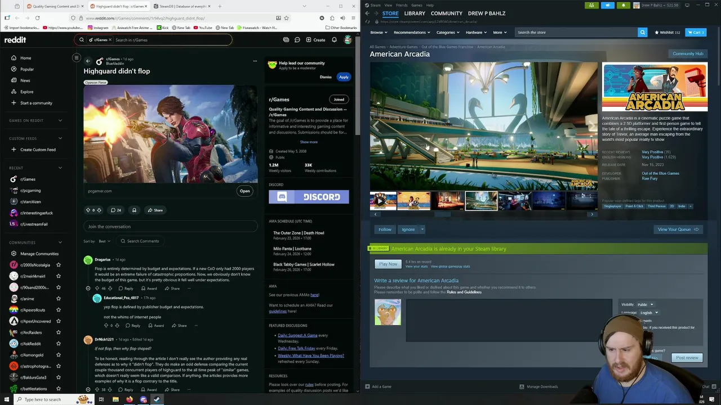Click the comments count icon showing 24
Screen dimensions: 721x405
click(x=116, y=210)
